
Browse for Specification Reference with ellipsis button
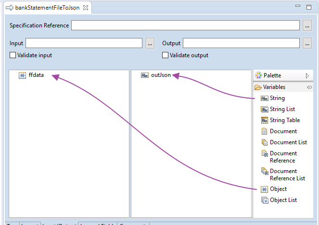point(307,25)
